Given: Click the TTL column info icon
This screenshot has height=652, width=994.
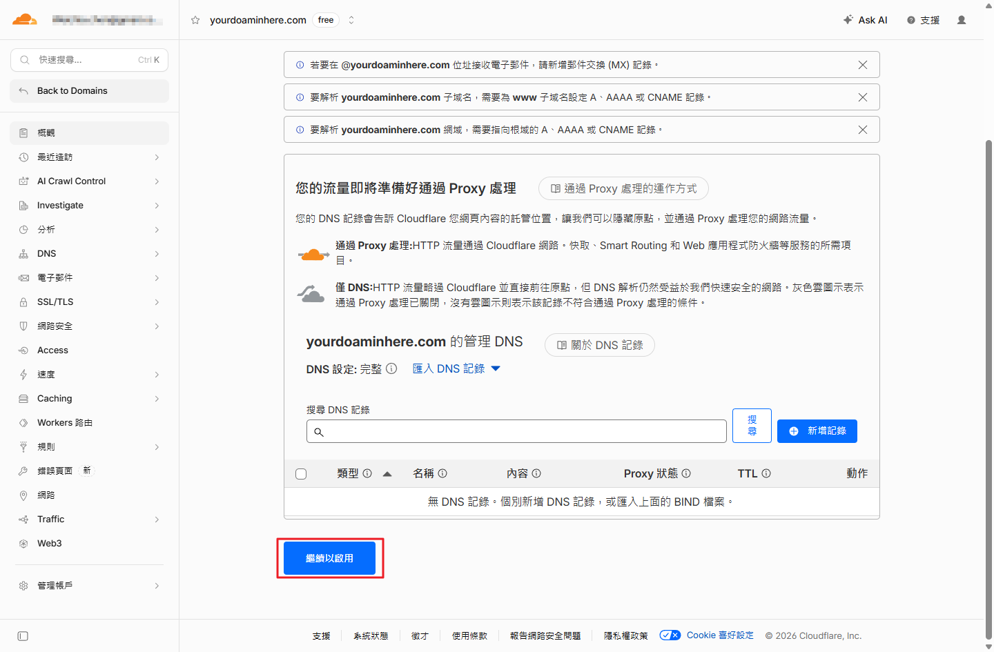Looking at the screenshot, I should 766,473.
